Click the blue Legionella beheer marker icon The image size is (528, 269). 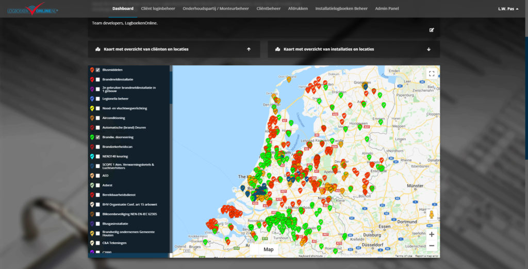pos(92,98)
